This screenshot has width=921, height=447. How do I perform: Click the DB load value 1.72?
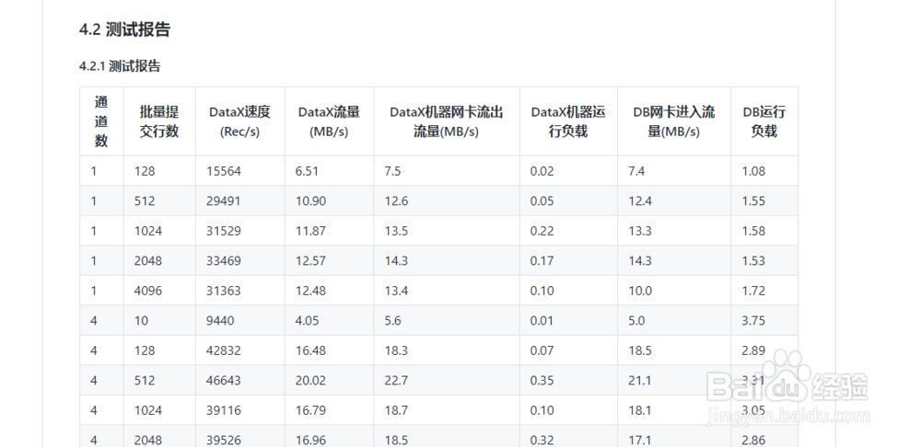[x=753, y=291]
